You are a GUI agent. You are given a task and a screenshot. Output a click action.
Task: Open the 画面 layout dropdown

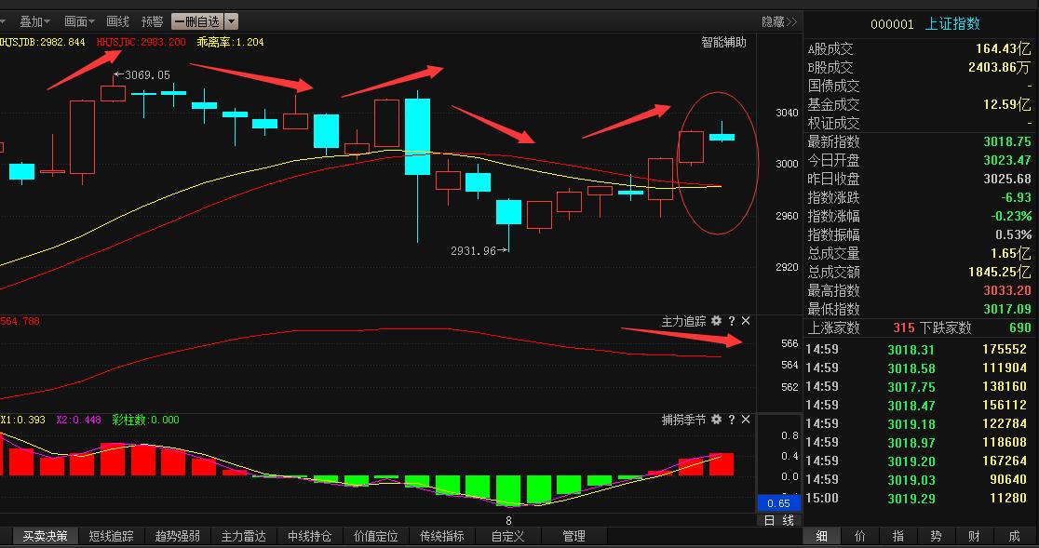pos(79,20)
